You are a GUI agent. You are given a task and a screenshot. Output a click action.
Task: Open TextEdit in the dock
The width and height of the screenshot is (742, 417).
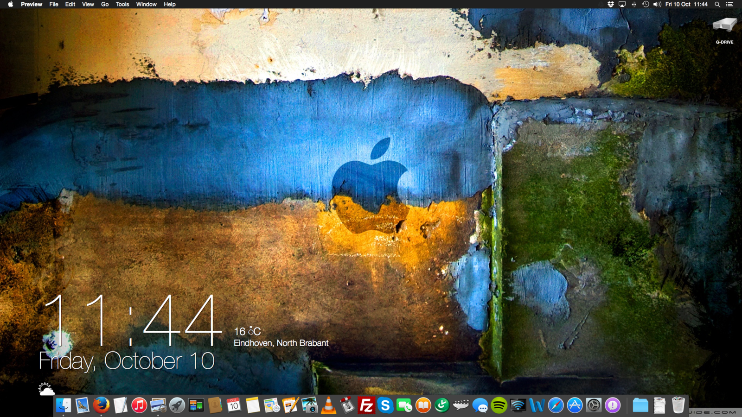tap(121, 405)
